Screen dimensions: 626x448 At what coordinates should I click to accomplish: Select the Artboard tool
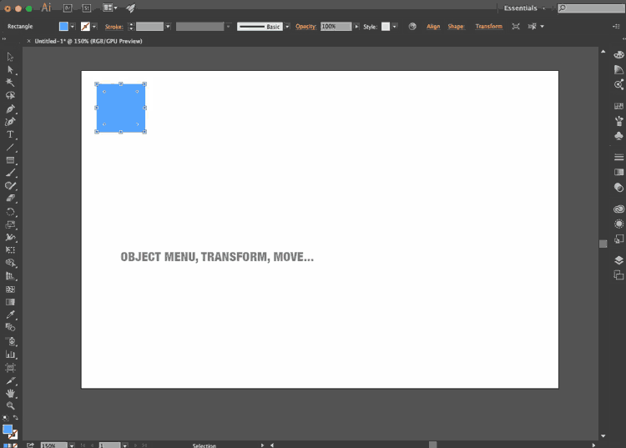[x=10, y=367]
